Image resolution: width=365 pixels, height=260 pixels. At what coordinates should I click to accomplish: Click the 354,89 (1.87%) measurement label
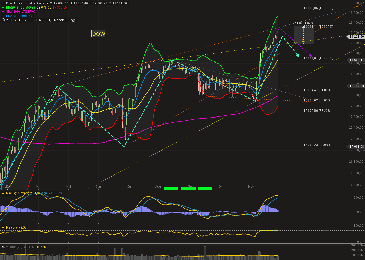(x=304, y=23)
